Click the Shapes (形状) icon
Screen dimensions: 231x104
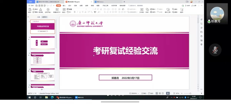point(147,10)
